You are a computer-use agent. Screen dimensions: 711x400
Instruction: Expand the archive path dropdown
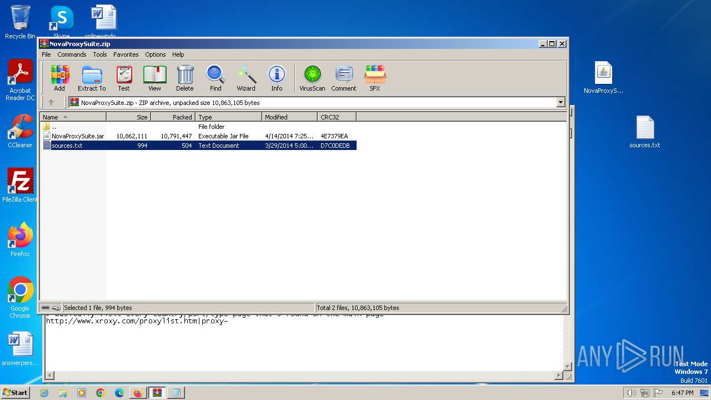point(560,102)
